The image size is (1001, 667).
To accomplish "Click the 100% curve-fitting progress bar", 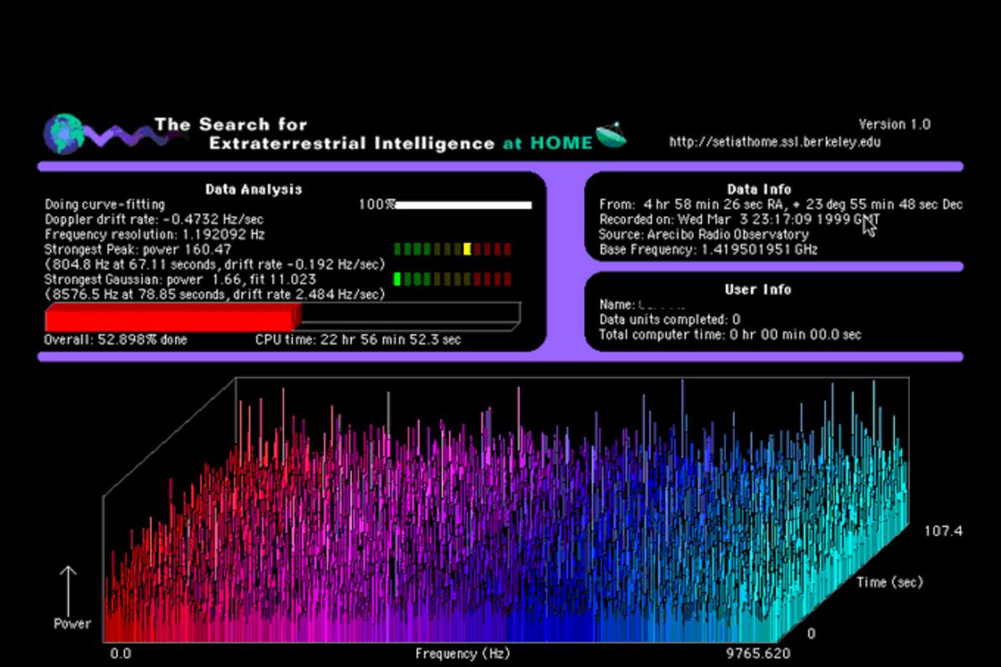I will pyautogui.click(x=463, y=204).
